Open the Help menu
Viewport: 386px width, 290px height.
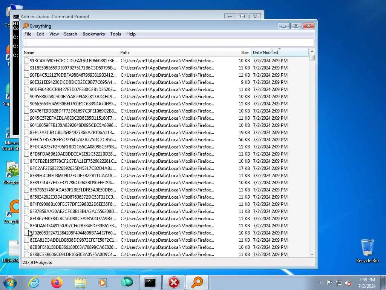click(x=131, y=34)
